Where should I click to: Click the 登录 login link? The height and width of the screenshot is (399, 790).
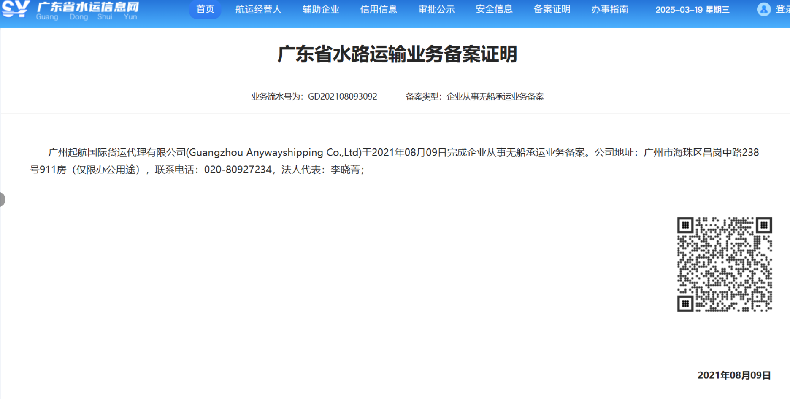(782, 9)
